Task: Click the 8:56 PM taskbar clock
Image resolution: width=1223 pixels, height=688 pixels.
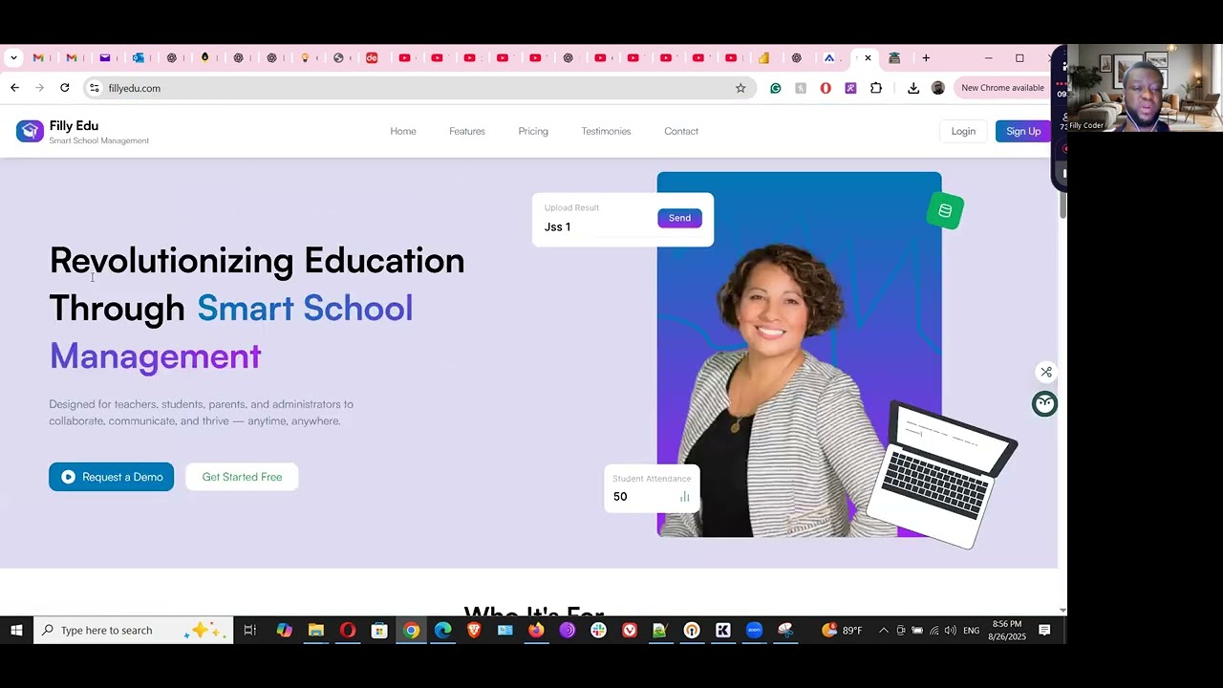Action: pyautogui.click(x=1007, y=630)
